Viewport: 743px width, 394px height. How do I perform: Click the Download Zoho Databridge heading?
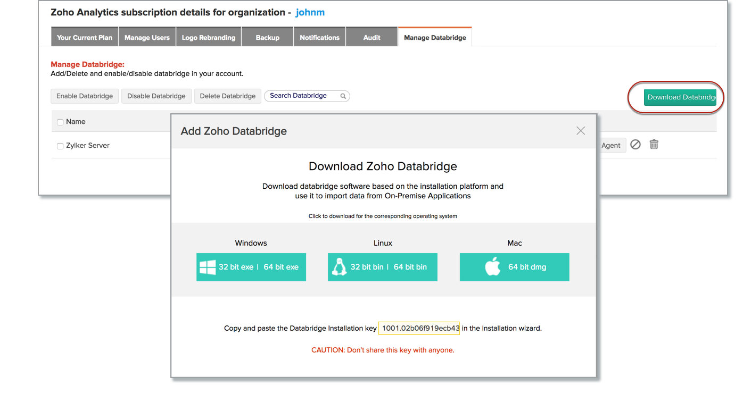pyautogui.click(x=383, y=166)
